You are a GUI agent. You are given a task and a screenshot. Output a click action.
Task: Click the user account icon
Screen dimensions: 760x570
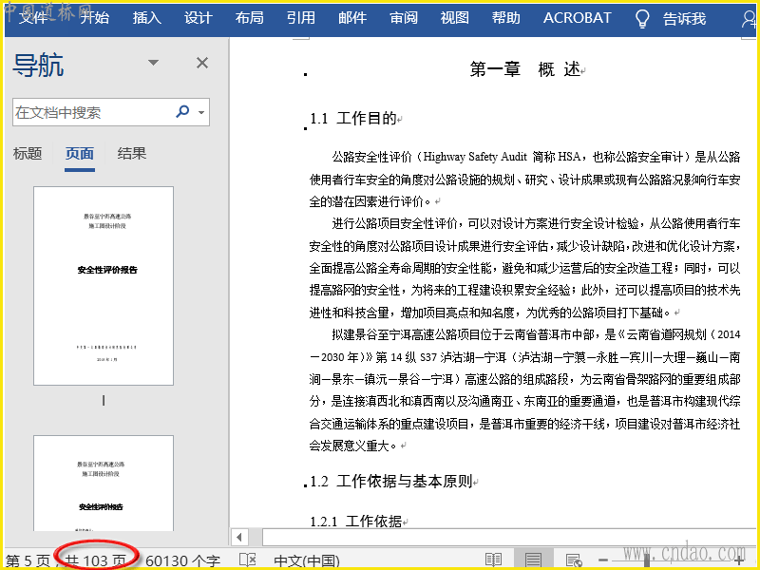point(749,19)
